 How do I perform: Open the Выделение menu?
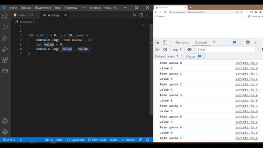point(43,7)
